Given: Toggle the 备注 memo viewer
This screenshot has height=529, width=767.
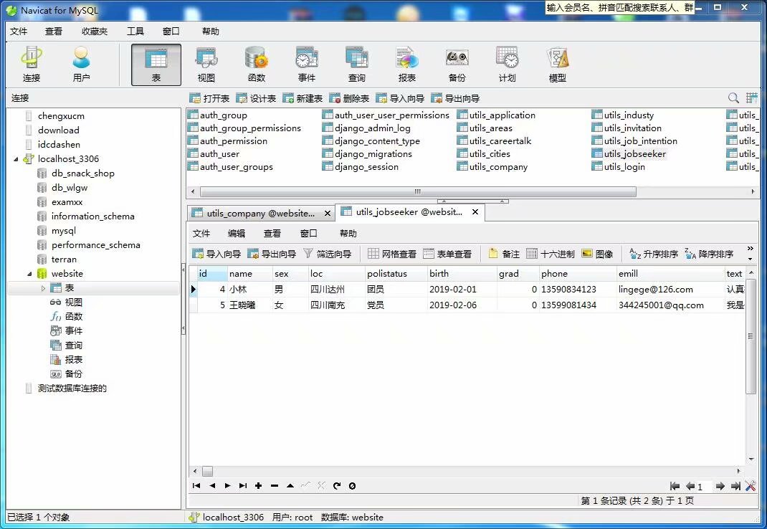Looking at the screenshot, I should (x=504, y=254).
